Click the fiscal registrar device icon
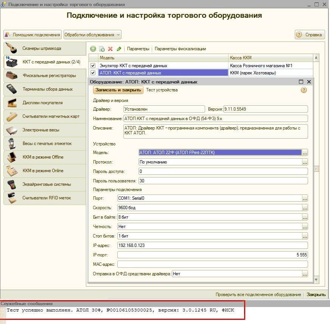Screen dimensions: 330x324 click(12, 76)
